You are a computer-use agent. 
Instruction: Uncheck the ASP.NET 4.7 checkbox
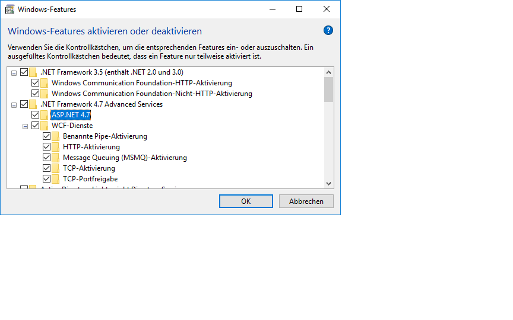tap(36, 115)
